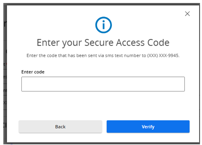Click the words 'Secure Access Code' in the title
This screenshot has width=202, height=145.
pyautogui.click(x=127, y=43)
